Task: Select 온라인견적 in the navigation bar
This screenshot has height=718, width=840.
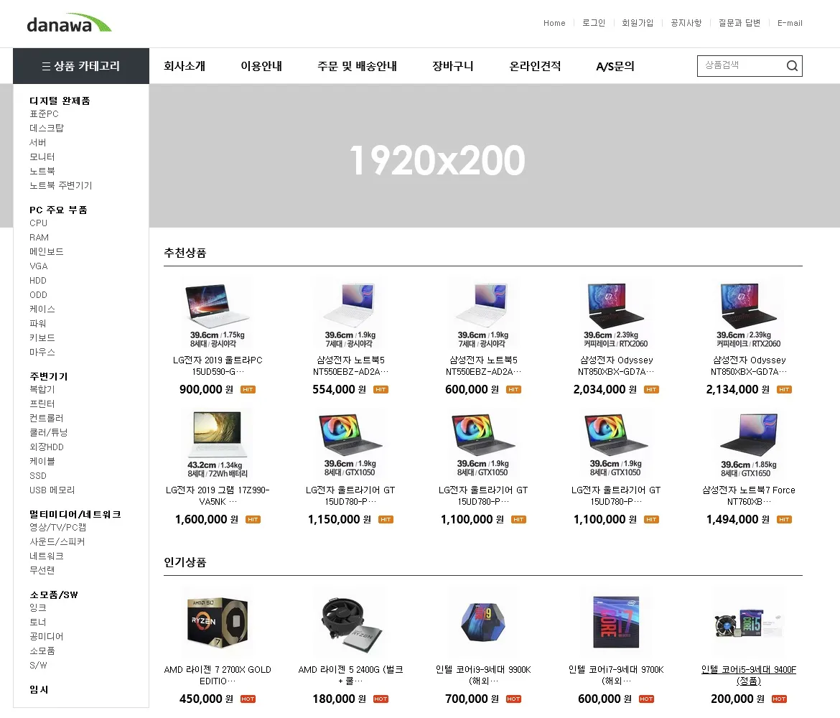Action: point(535,67)
